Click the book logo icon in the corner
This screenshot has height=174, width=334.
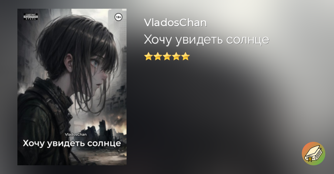[313, 154]
